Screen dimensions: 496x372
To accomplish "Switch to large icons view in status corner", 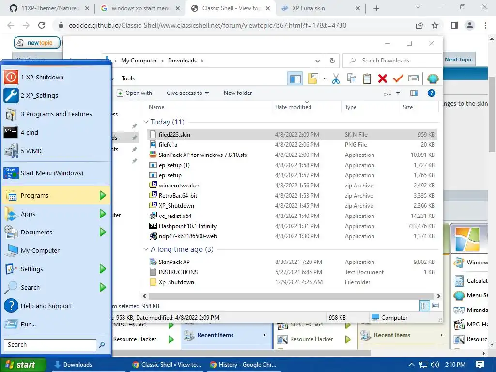I will pyautogui.click(x=435, y=306).
